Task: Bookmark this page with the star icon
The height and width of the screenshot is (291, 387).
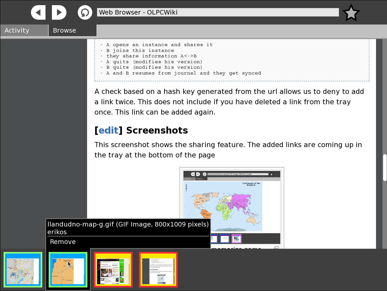Action: click(x=351, y=13)
